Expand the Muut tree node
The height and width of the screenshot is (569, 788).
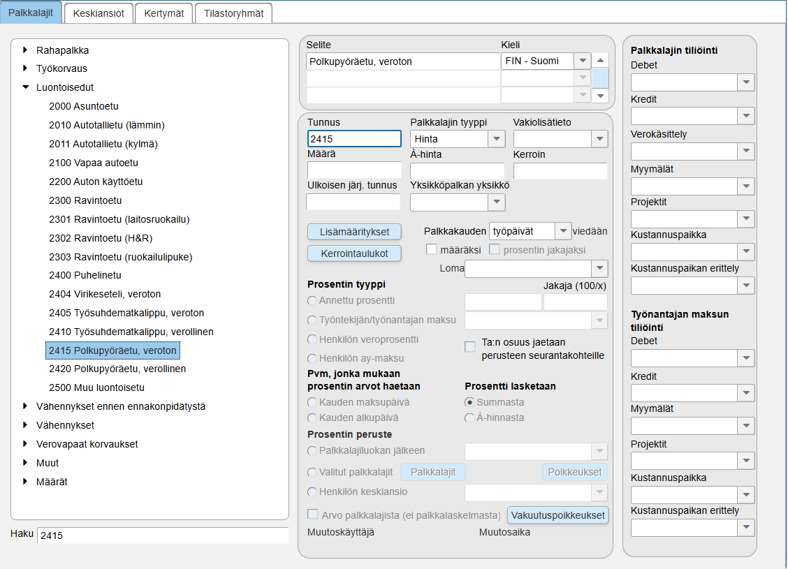(x=25, y=463)
